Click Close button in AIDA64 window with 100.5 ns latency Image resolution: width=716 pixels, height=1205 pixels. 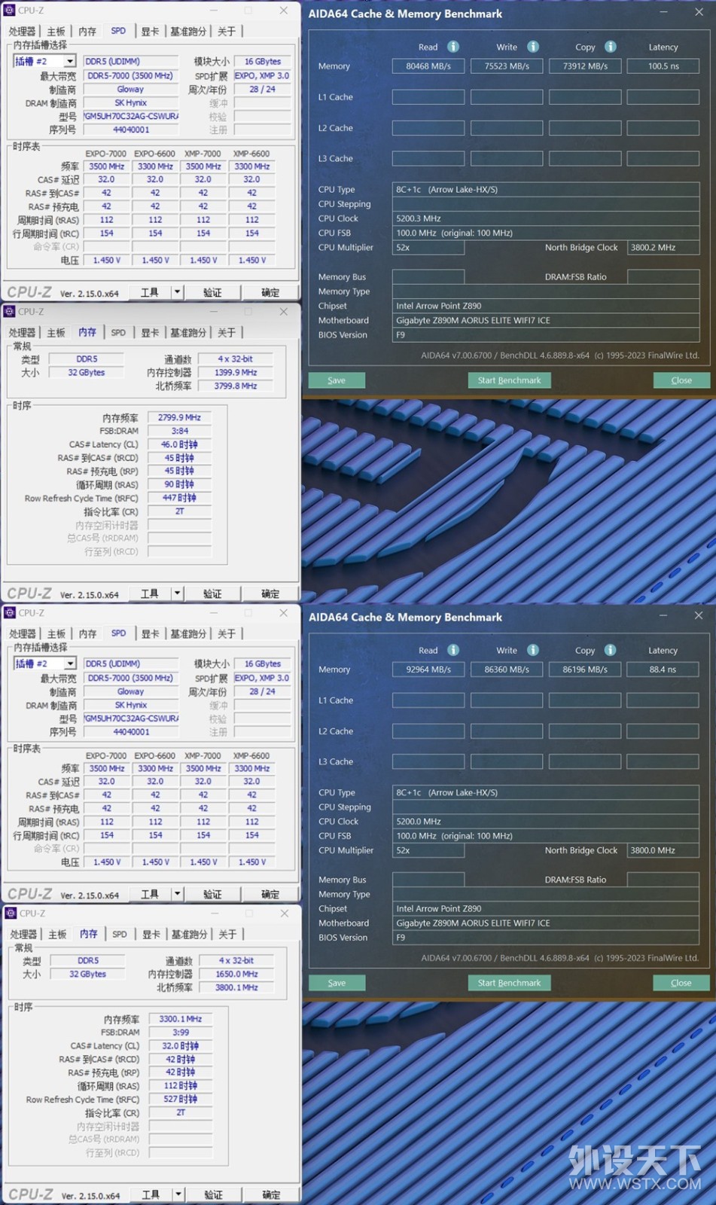tap(681, 380)
